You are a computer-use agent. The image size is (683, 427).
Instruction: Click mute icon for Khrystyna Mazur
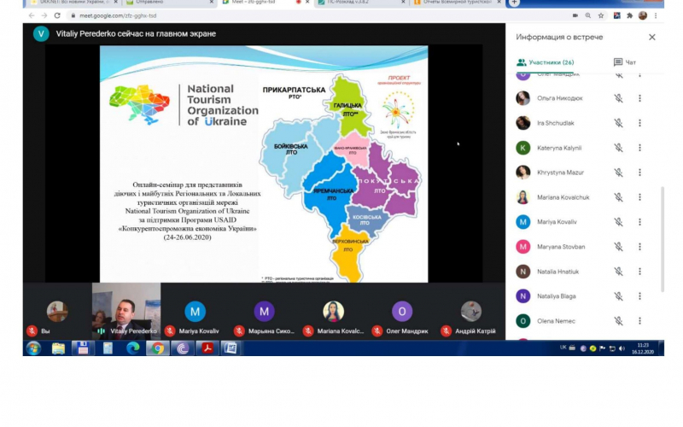[x=618, y=173]
